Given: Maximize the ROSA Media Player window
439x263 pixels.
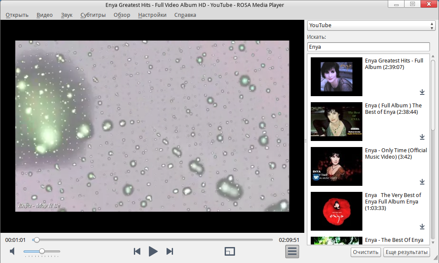Looking at the screenshot, I should 412,4.
